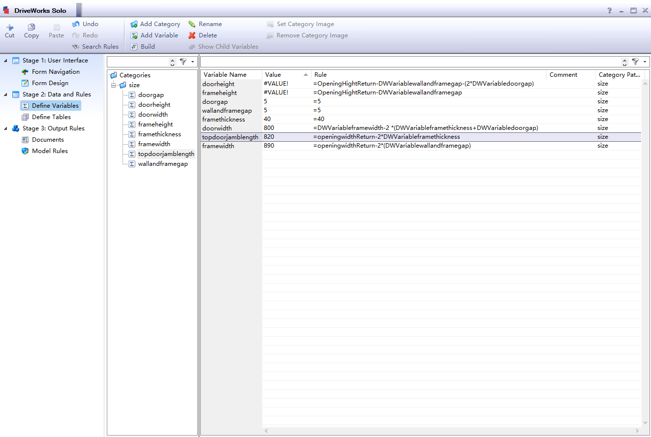Open Model Rules in Stage 3
The image size is (651, 437).
click(x=50, y=151)
